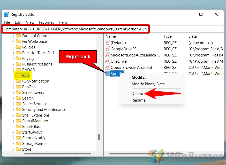Viewport: 226px width, 165px height.
Task: Open the Favorites menu
Action: pos(46,22)
